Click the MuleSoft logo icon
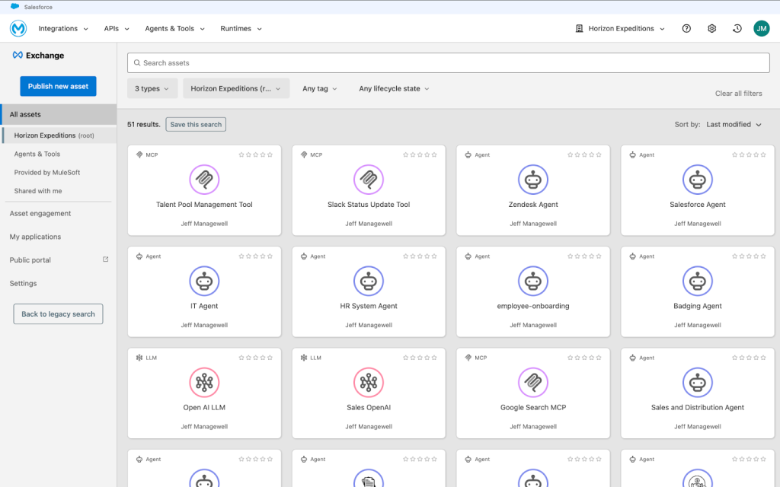The image size is (780, 487). tap(18, 29)
